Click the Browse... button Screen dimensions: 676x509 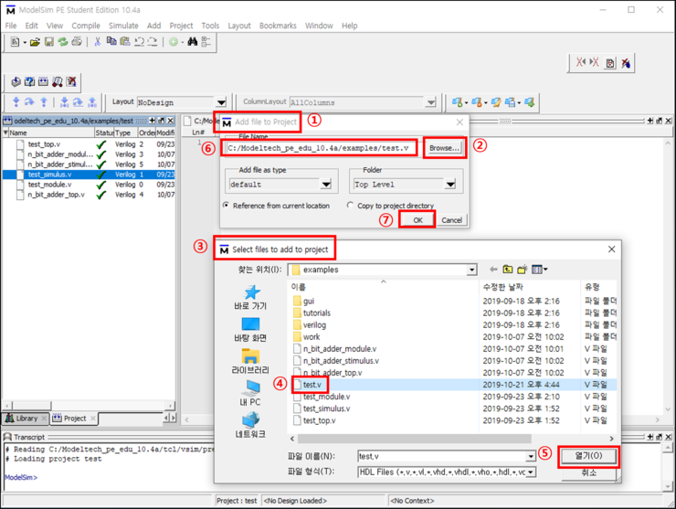pyautogui.click(x=444, y=148)
